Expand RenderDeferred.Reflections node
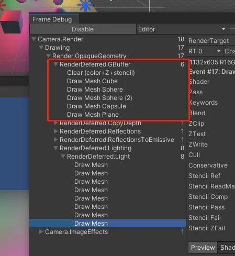 coord(55,131)
